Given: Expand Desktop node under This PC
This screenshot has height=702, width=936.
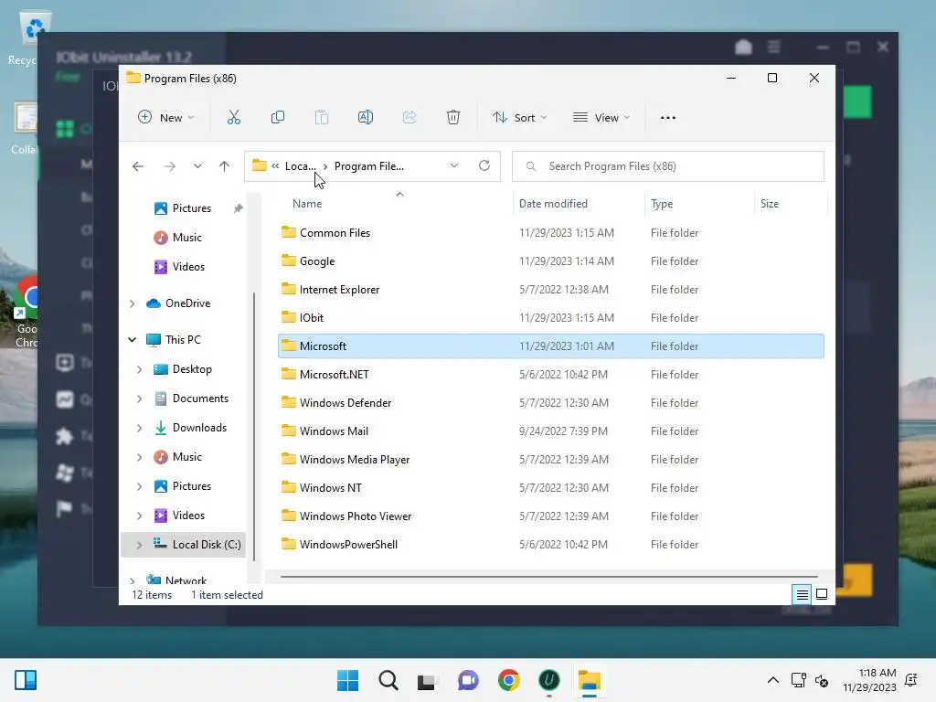Looking at the screenshot, I should click(139, 369).
